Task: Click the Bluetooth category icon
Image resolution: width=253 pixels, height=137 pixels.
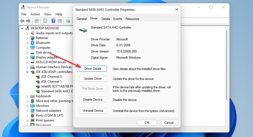Action: (32, 43)
